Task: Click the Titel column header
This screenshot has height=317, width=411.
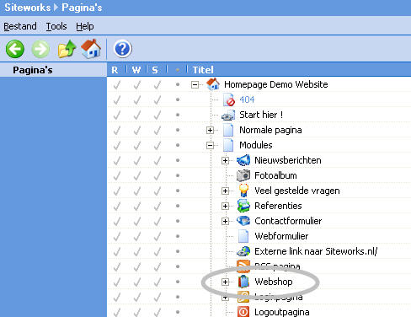Action: (x=203, y=70)
